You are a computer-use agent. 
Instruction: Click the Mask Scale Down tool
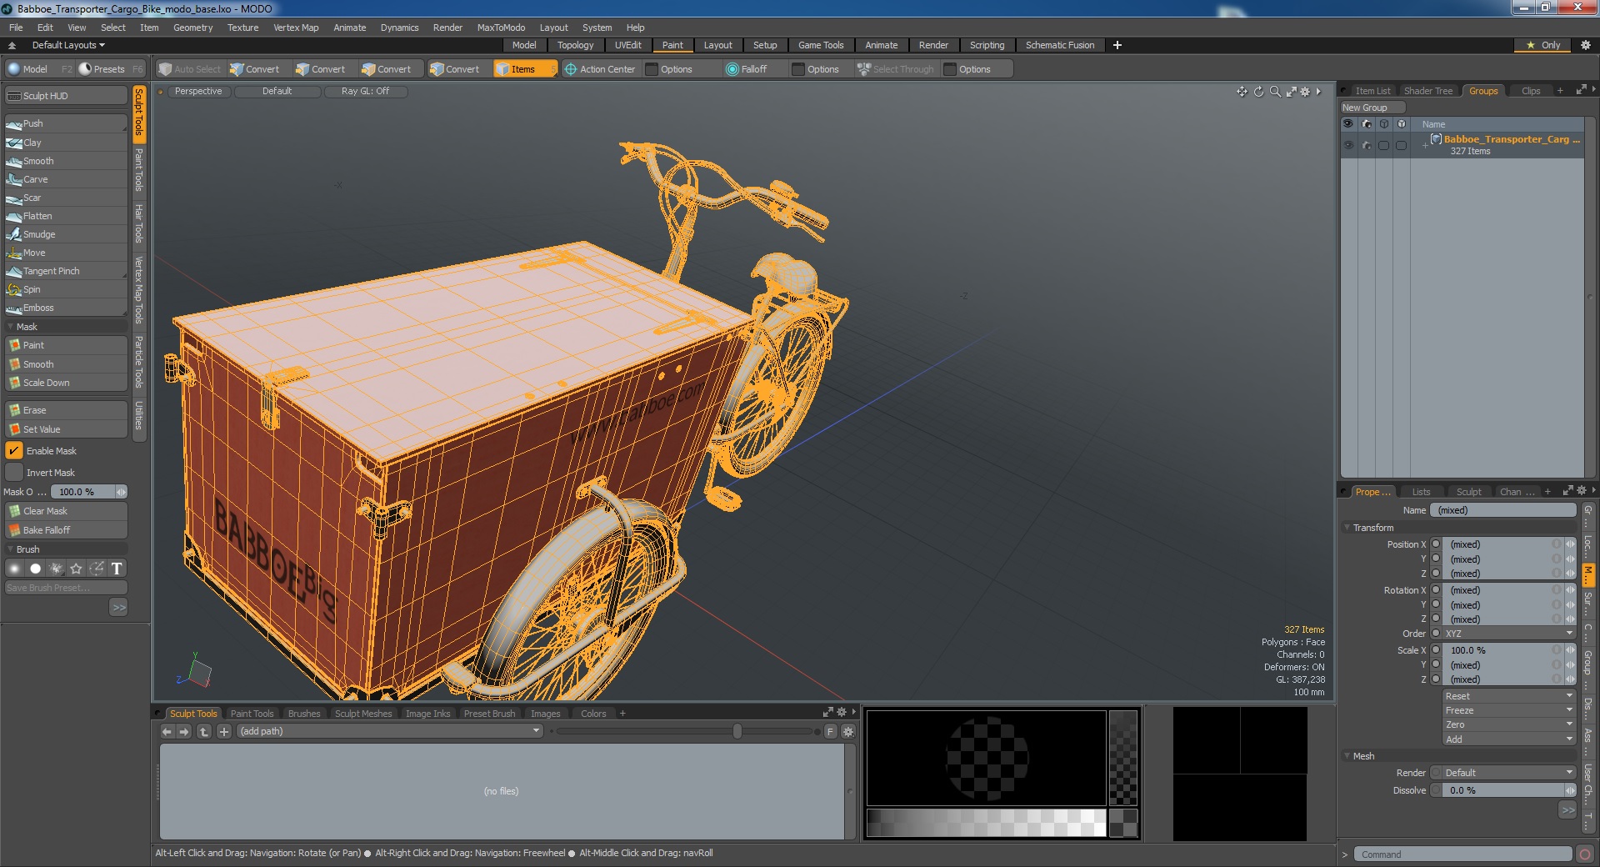click(66, 383)
